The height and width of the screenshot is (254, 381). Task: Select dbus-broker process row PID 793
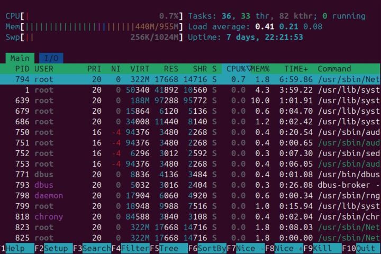(190, 185)
